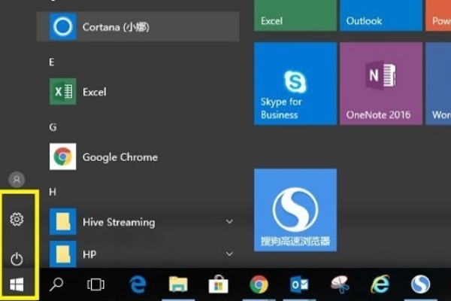Screen dimensions: 451x301
Task: Open the Skype for Business tile
Action: [x=295, y=84]
